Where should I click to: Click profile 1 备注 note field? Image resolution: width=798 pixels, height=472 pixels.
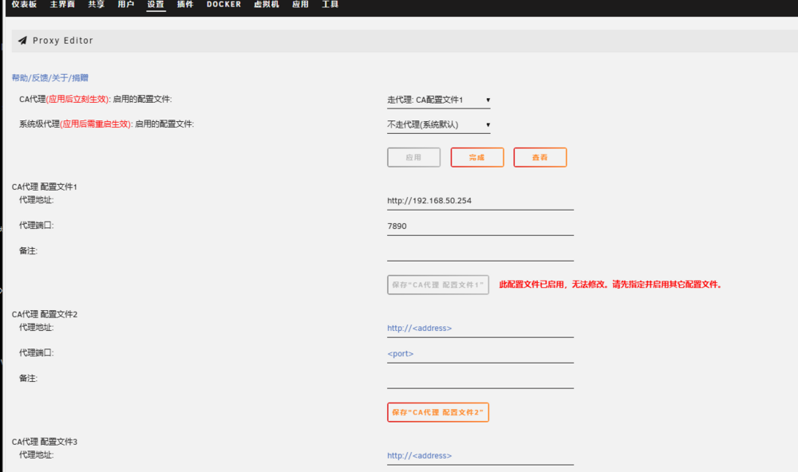click(x=480, y=252)
